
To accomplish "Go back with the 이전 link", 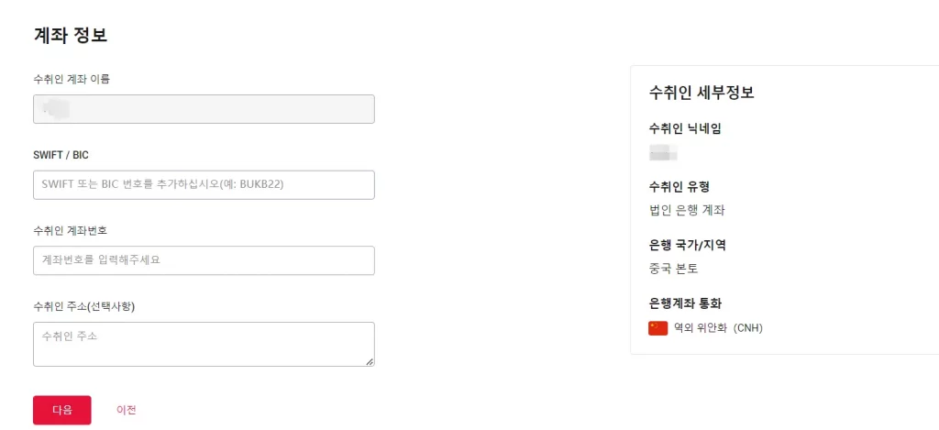I will click(x=127, y=410).
